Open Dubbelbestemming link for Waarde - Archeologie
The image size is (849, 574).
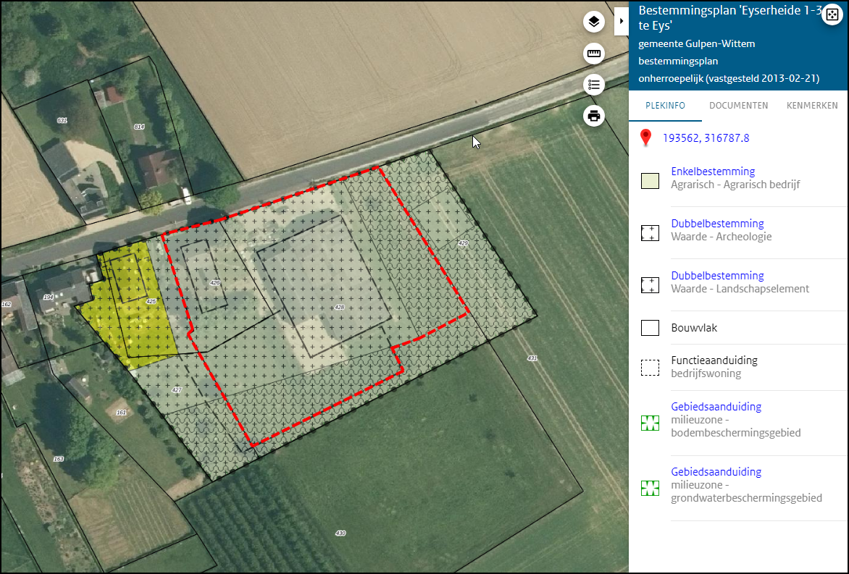pyautogui.click(x=717, y=224)
